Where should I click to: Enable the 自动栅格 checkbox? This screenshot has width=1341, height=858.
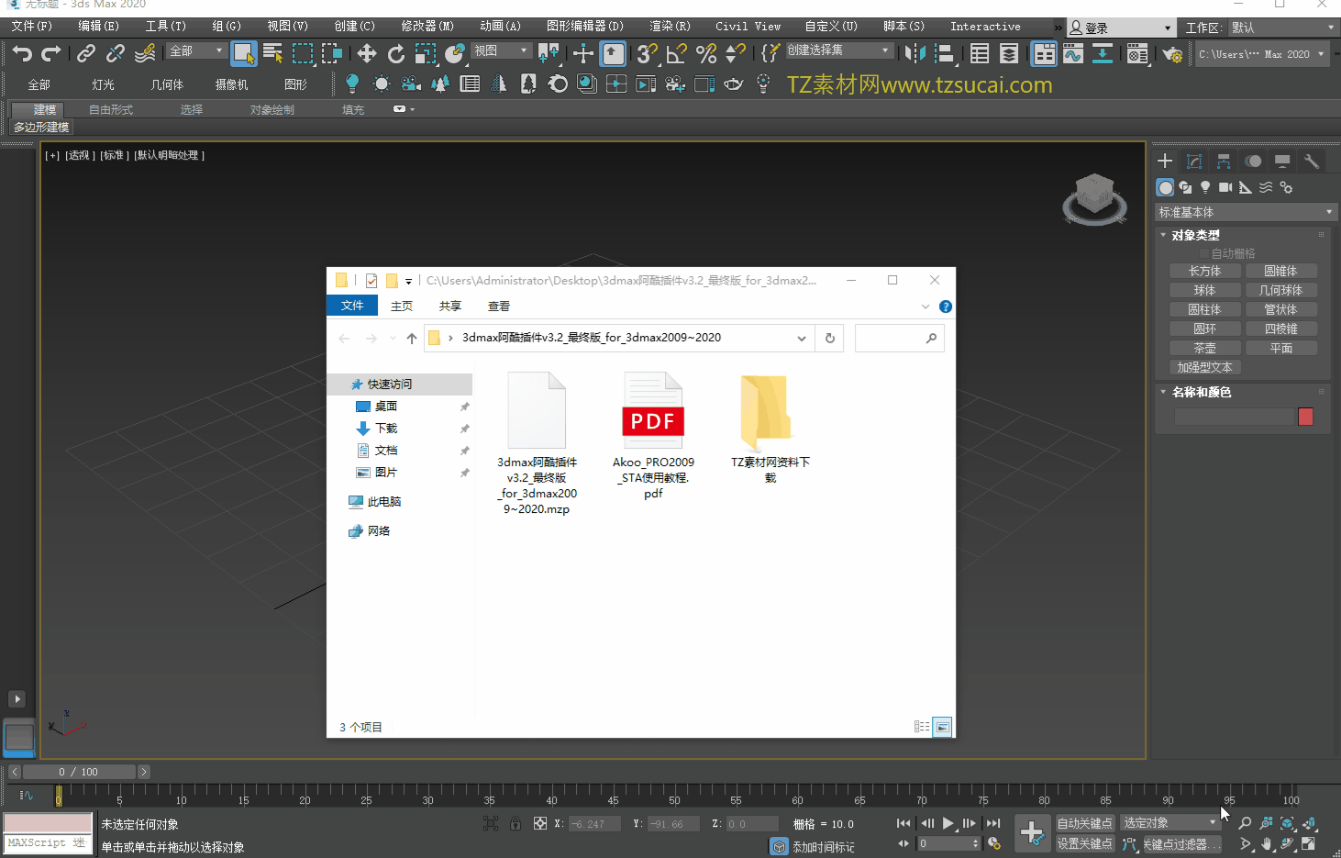pos(1203,253)
